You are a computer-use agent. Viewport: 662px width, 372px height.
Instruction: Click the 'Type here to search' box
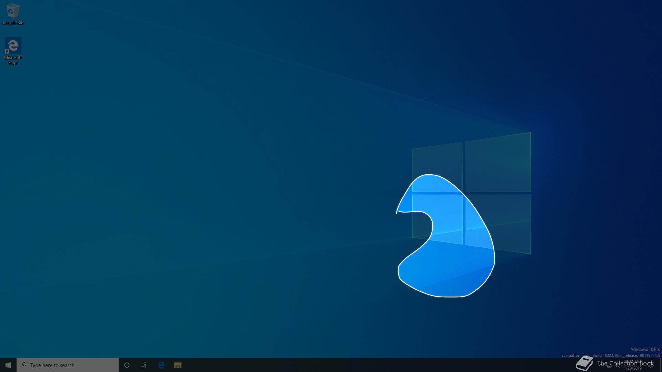tap(68, 365)
